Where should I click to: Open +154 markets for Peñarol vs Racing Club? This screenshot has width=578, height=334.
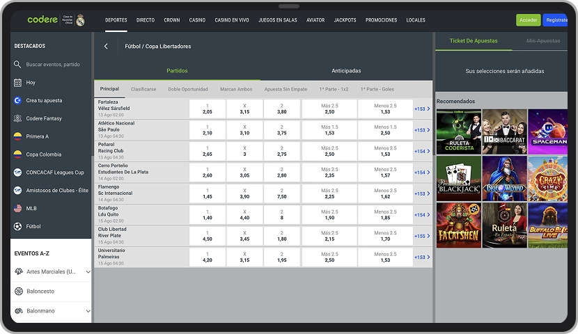[x=422, y=152]
